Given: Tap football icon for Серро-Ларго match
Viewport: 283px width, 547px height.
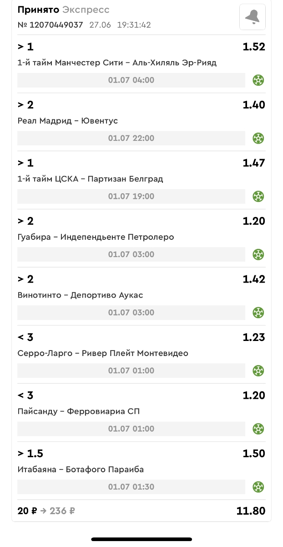Looking at the screenshot, I should pos(258,371).
